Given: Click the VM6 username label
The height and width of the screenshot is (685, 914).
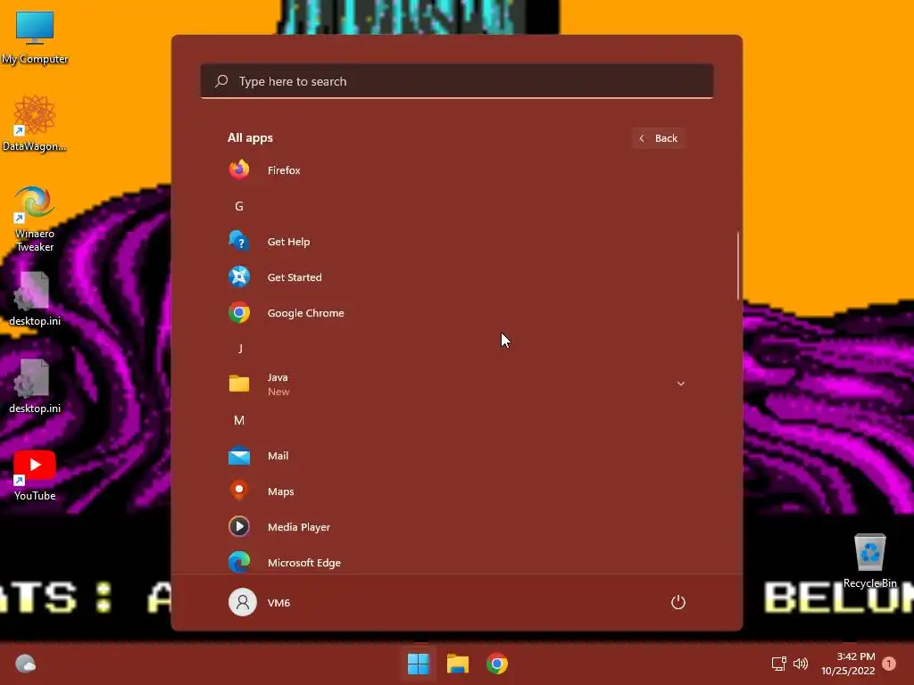Looking at the screenshot, I should (x=278, y=602).
